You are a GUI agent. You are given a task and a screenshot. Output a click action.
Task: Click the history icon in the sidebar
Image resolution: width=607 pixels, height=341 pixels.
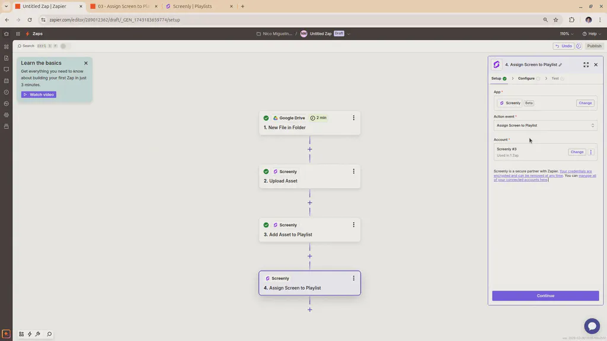6,92
